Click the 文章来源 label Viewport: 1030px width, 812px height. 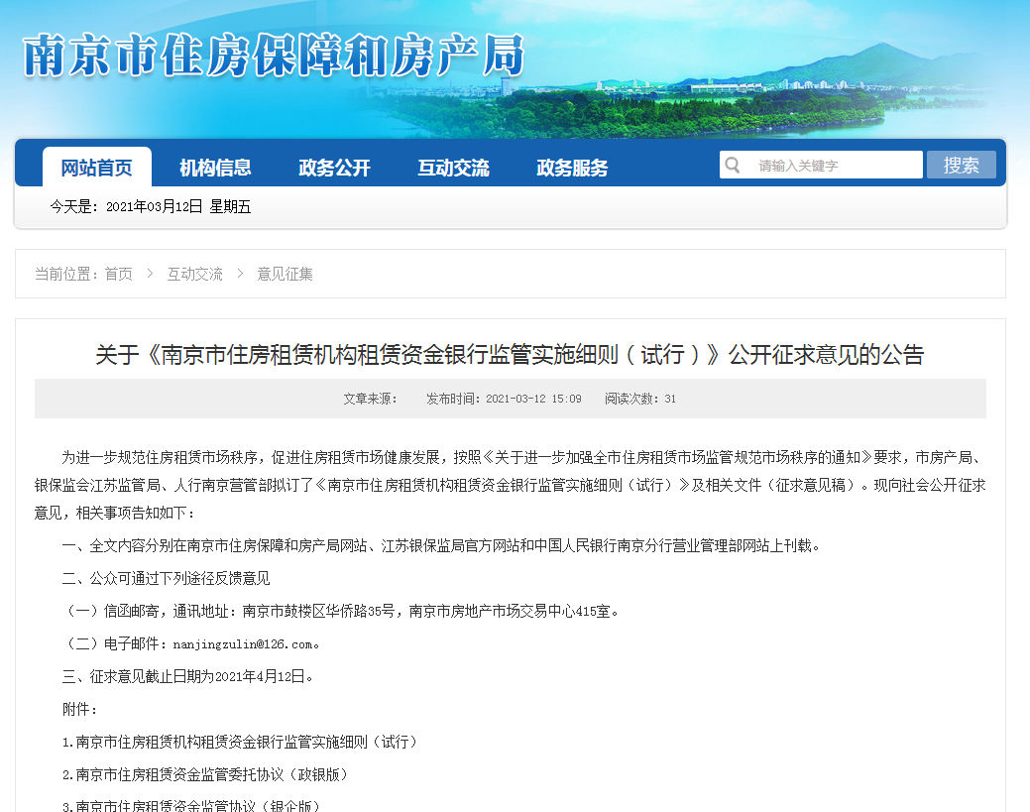[370, 399]
